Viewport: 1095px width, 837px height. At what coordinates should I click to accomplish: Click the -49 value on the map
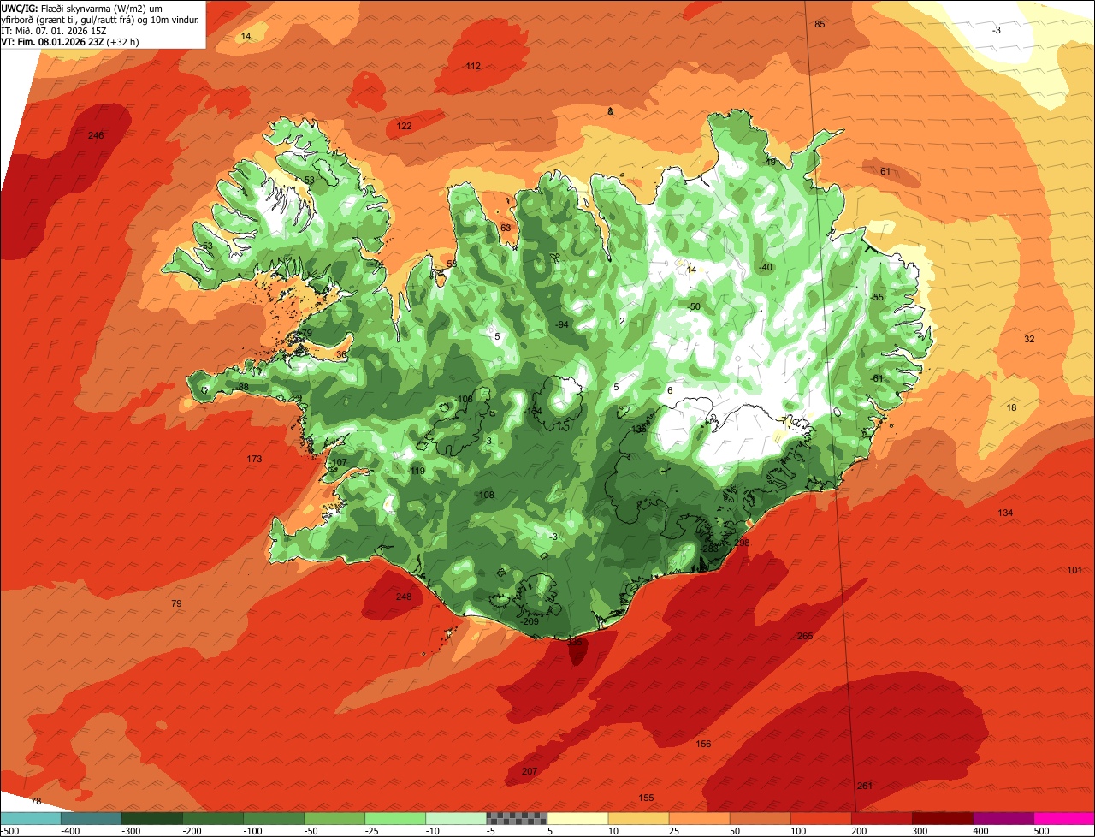769,162
